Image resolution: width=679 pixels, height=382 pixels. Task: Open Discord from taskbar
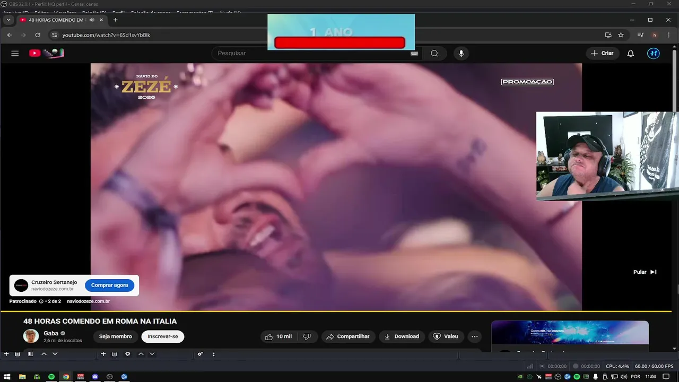(x=95, y=377)
